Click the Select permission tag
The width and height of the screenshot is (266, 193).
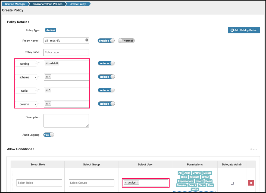coord(192,185)
